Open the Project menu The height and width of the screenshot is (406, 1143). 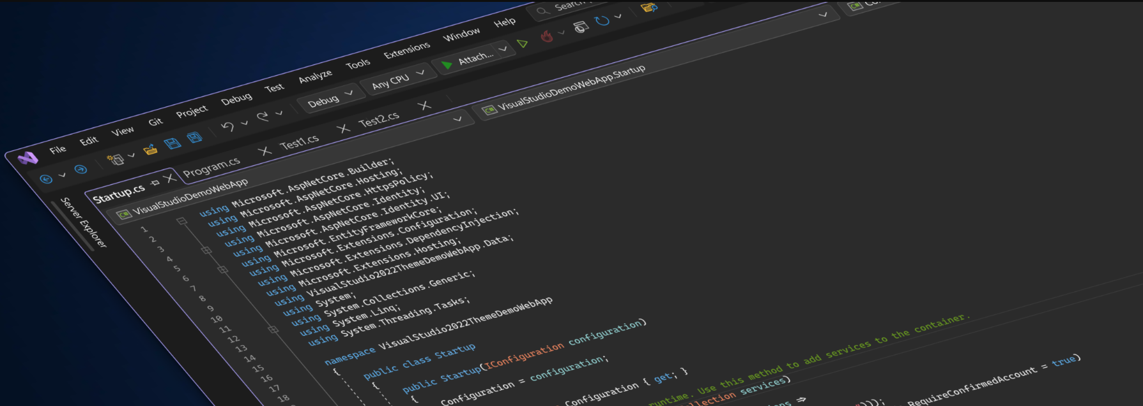(192, 111)
